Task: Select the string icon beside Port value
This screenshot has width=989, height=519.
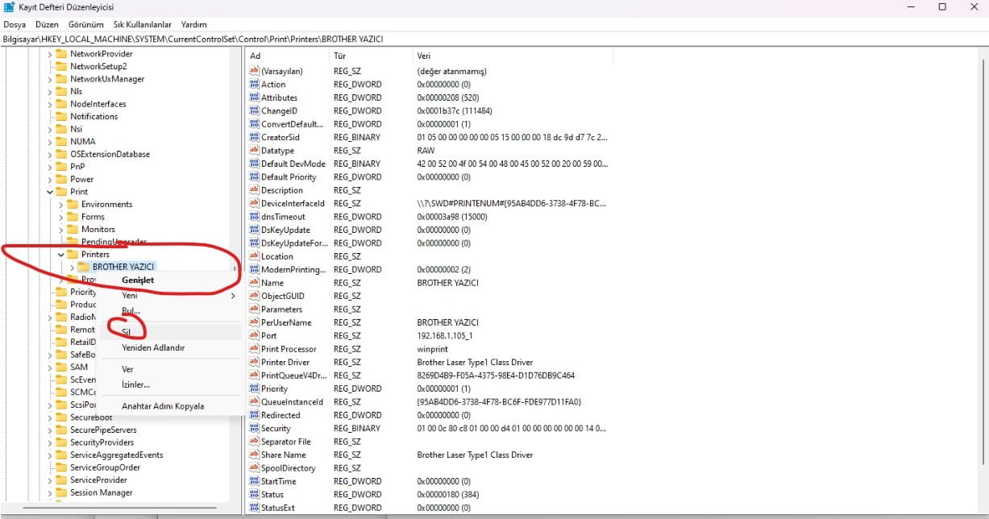Action: pyautogui.click(x=254, y=336)
